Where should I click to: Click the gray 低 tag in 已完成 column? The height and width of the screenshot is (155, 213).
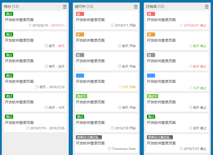tap(151, 55)
